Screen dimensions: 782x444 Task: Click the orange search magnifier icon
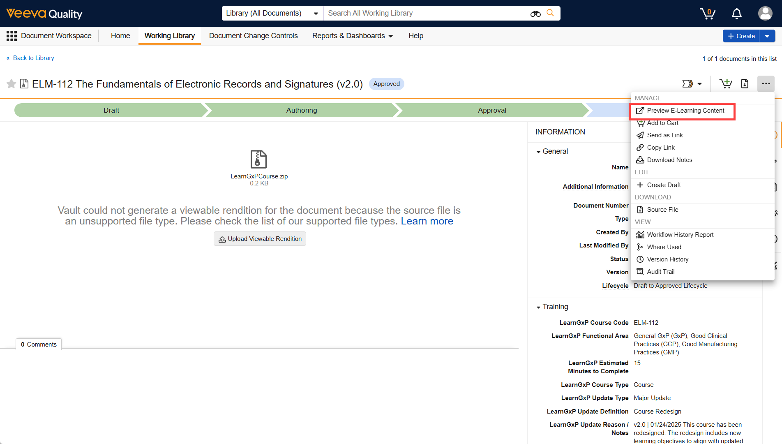click(550, 13)
